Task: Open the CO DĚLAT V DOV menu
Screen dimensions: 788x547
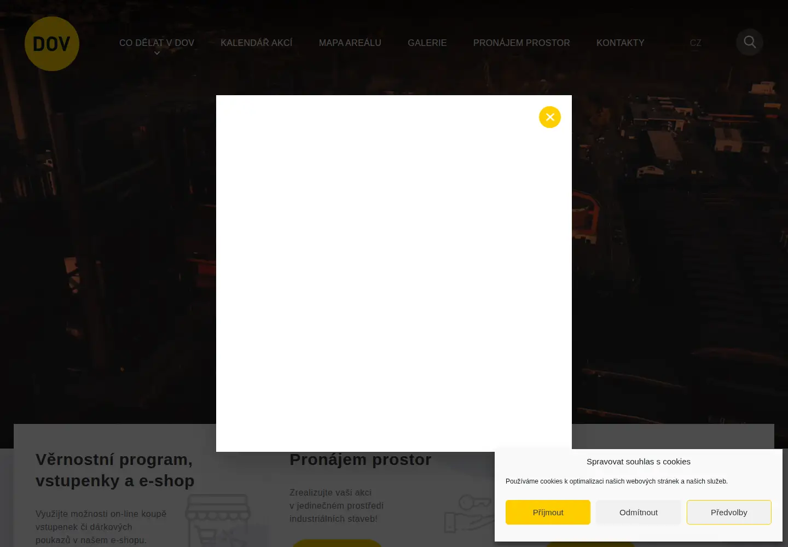Action: 157,43
